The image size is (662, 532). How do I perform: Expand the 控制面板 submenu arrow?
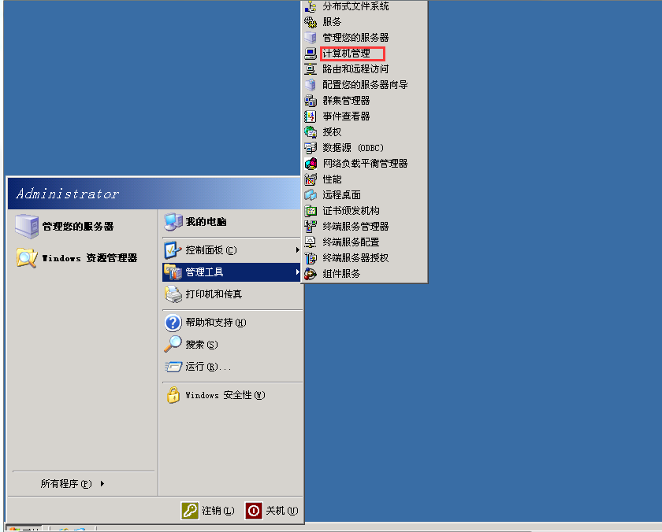(297, 250)
